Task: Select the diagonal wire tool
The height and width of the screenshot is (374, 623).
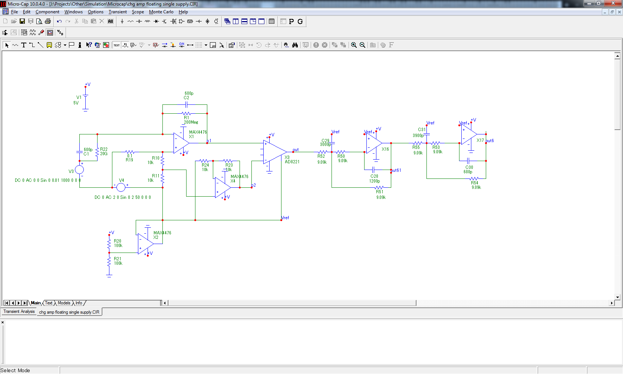Action: 41,45
